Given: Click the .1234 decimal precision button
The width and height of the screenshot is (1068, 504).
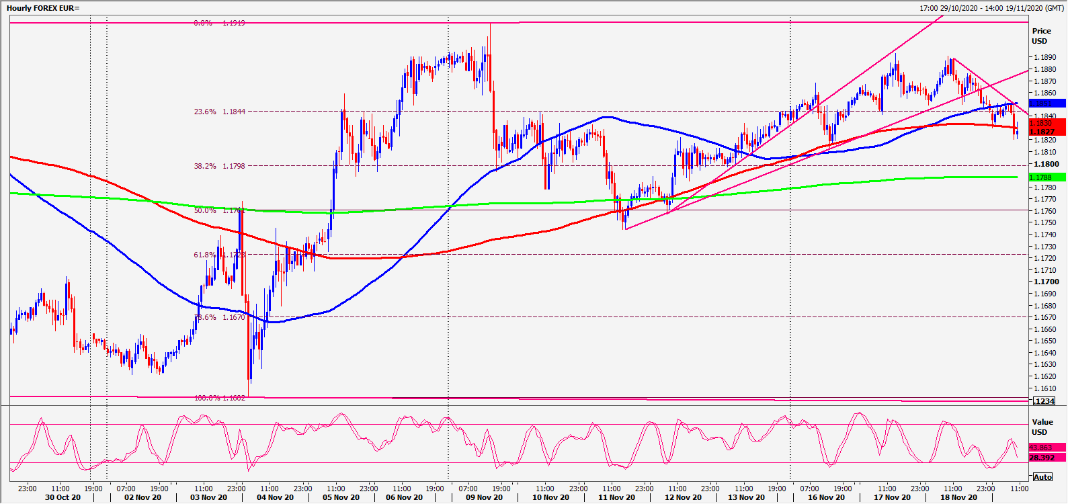Looking at the screenshot, I should (x=1044, y=401).
